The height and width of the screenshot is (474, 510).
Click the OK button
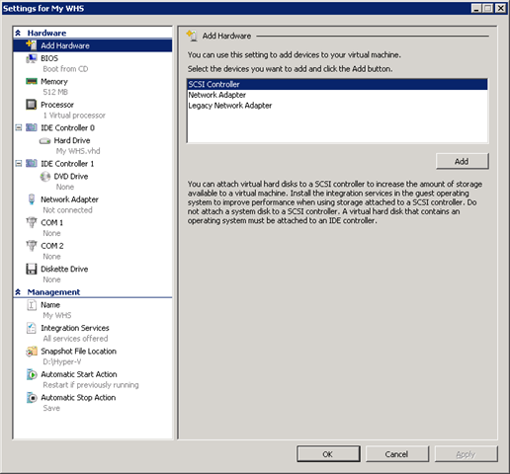328,454
